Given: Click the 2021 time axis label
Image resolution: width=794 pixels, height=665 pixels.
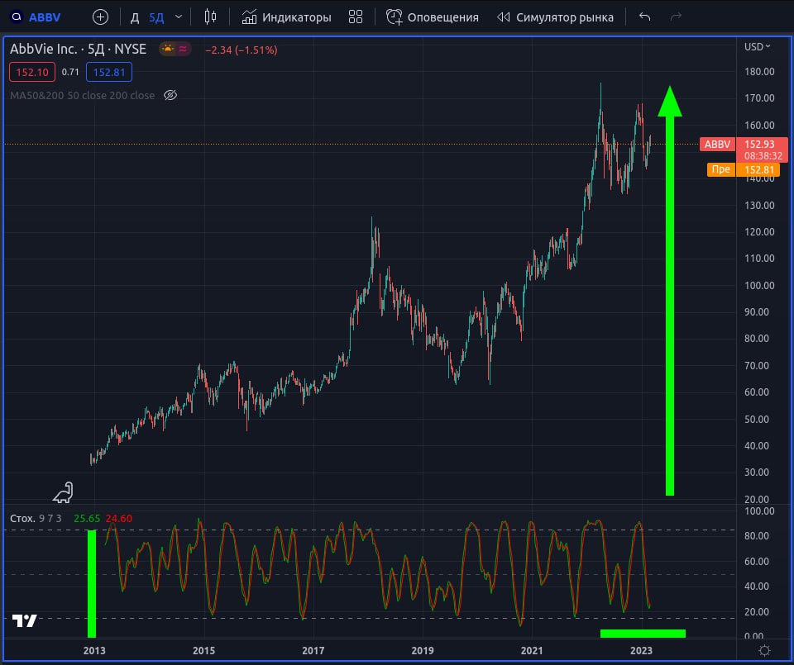Looking at the screenshot, I should click(x=532, y=650).
